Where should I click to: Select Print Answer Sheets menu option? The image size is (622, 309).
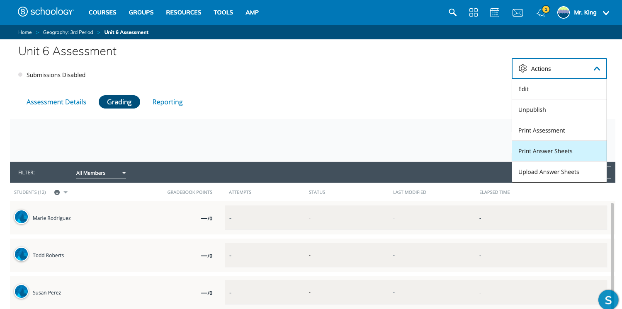[x=545, y=151]
